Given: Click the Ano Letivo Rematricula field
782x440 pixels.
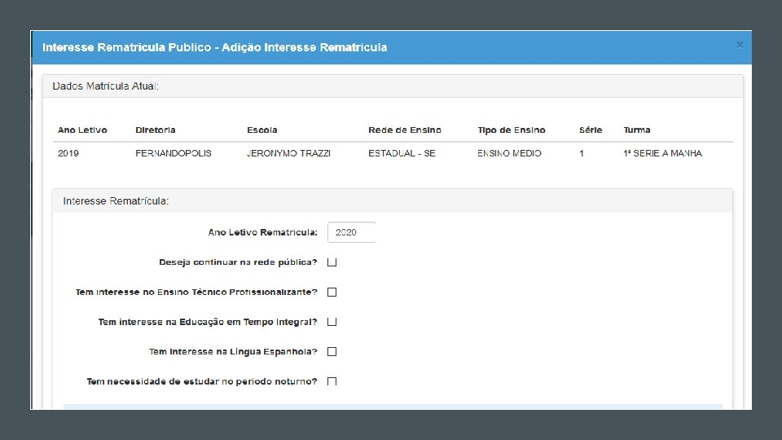Looking at the screenshot, I should 351,232.
